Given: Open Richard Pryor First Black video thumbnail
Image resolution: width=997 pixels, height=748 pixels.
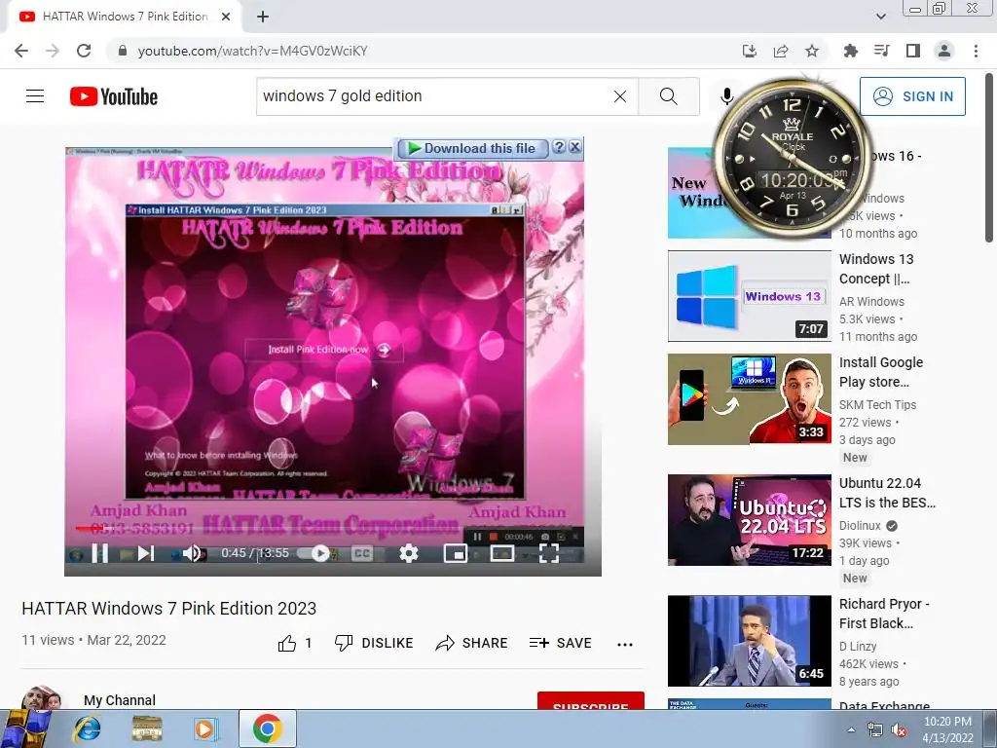Looking at the screenshot, I should pyautogui.click(x=749, y=641).
